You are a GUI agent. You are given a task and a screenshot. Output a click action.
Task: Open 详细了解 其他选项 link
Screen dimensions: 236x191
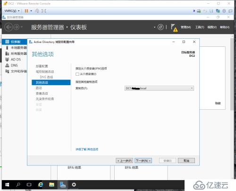[x=87, y=149]
